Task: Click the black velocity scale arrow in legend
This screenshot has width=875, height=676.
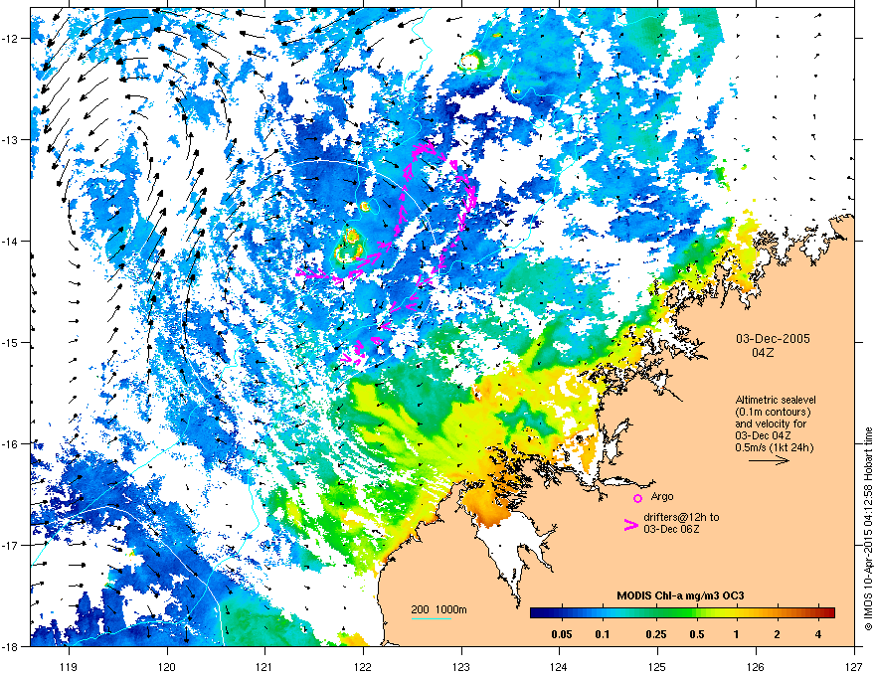Action: (769, 460)
